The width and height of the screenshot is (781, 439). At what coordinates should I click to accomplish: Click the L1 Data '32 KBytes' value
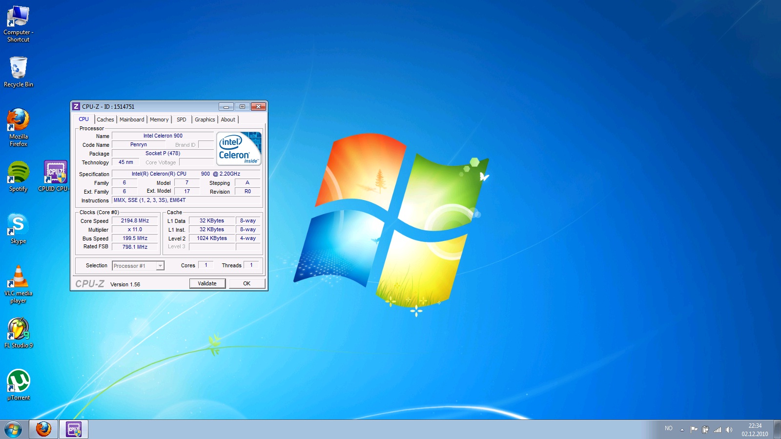(212, 221)
